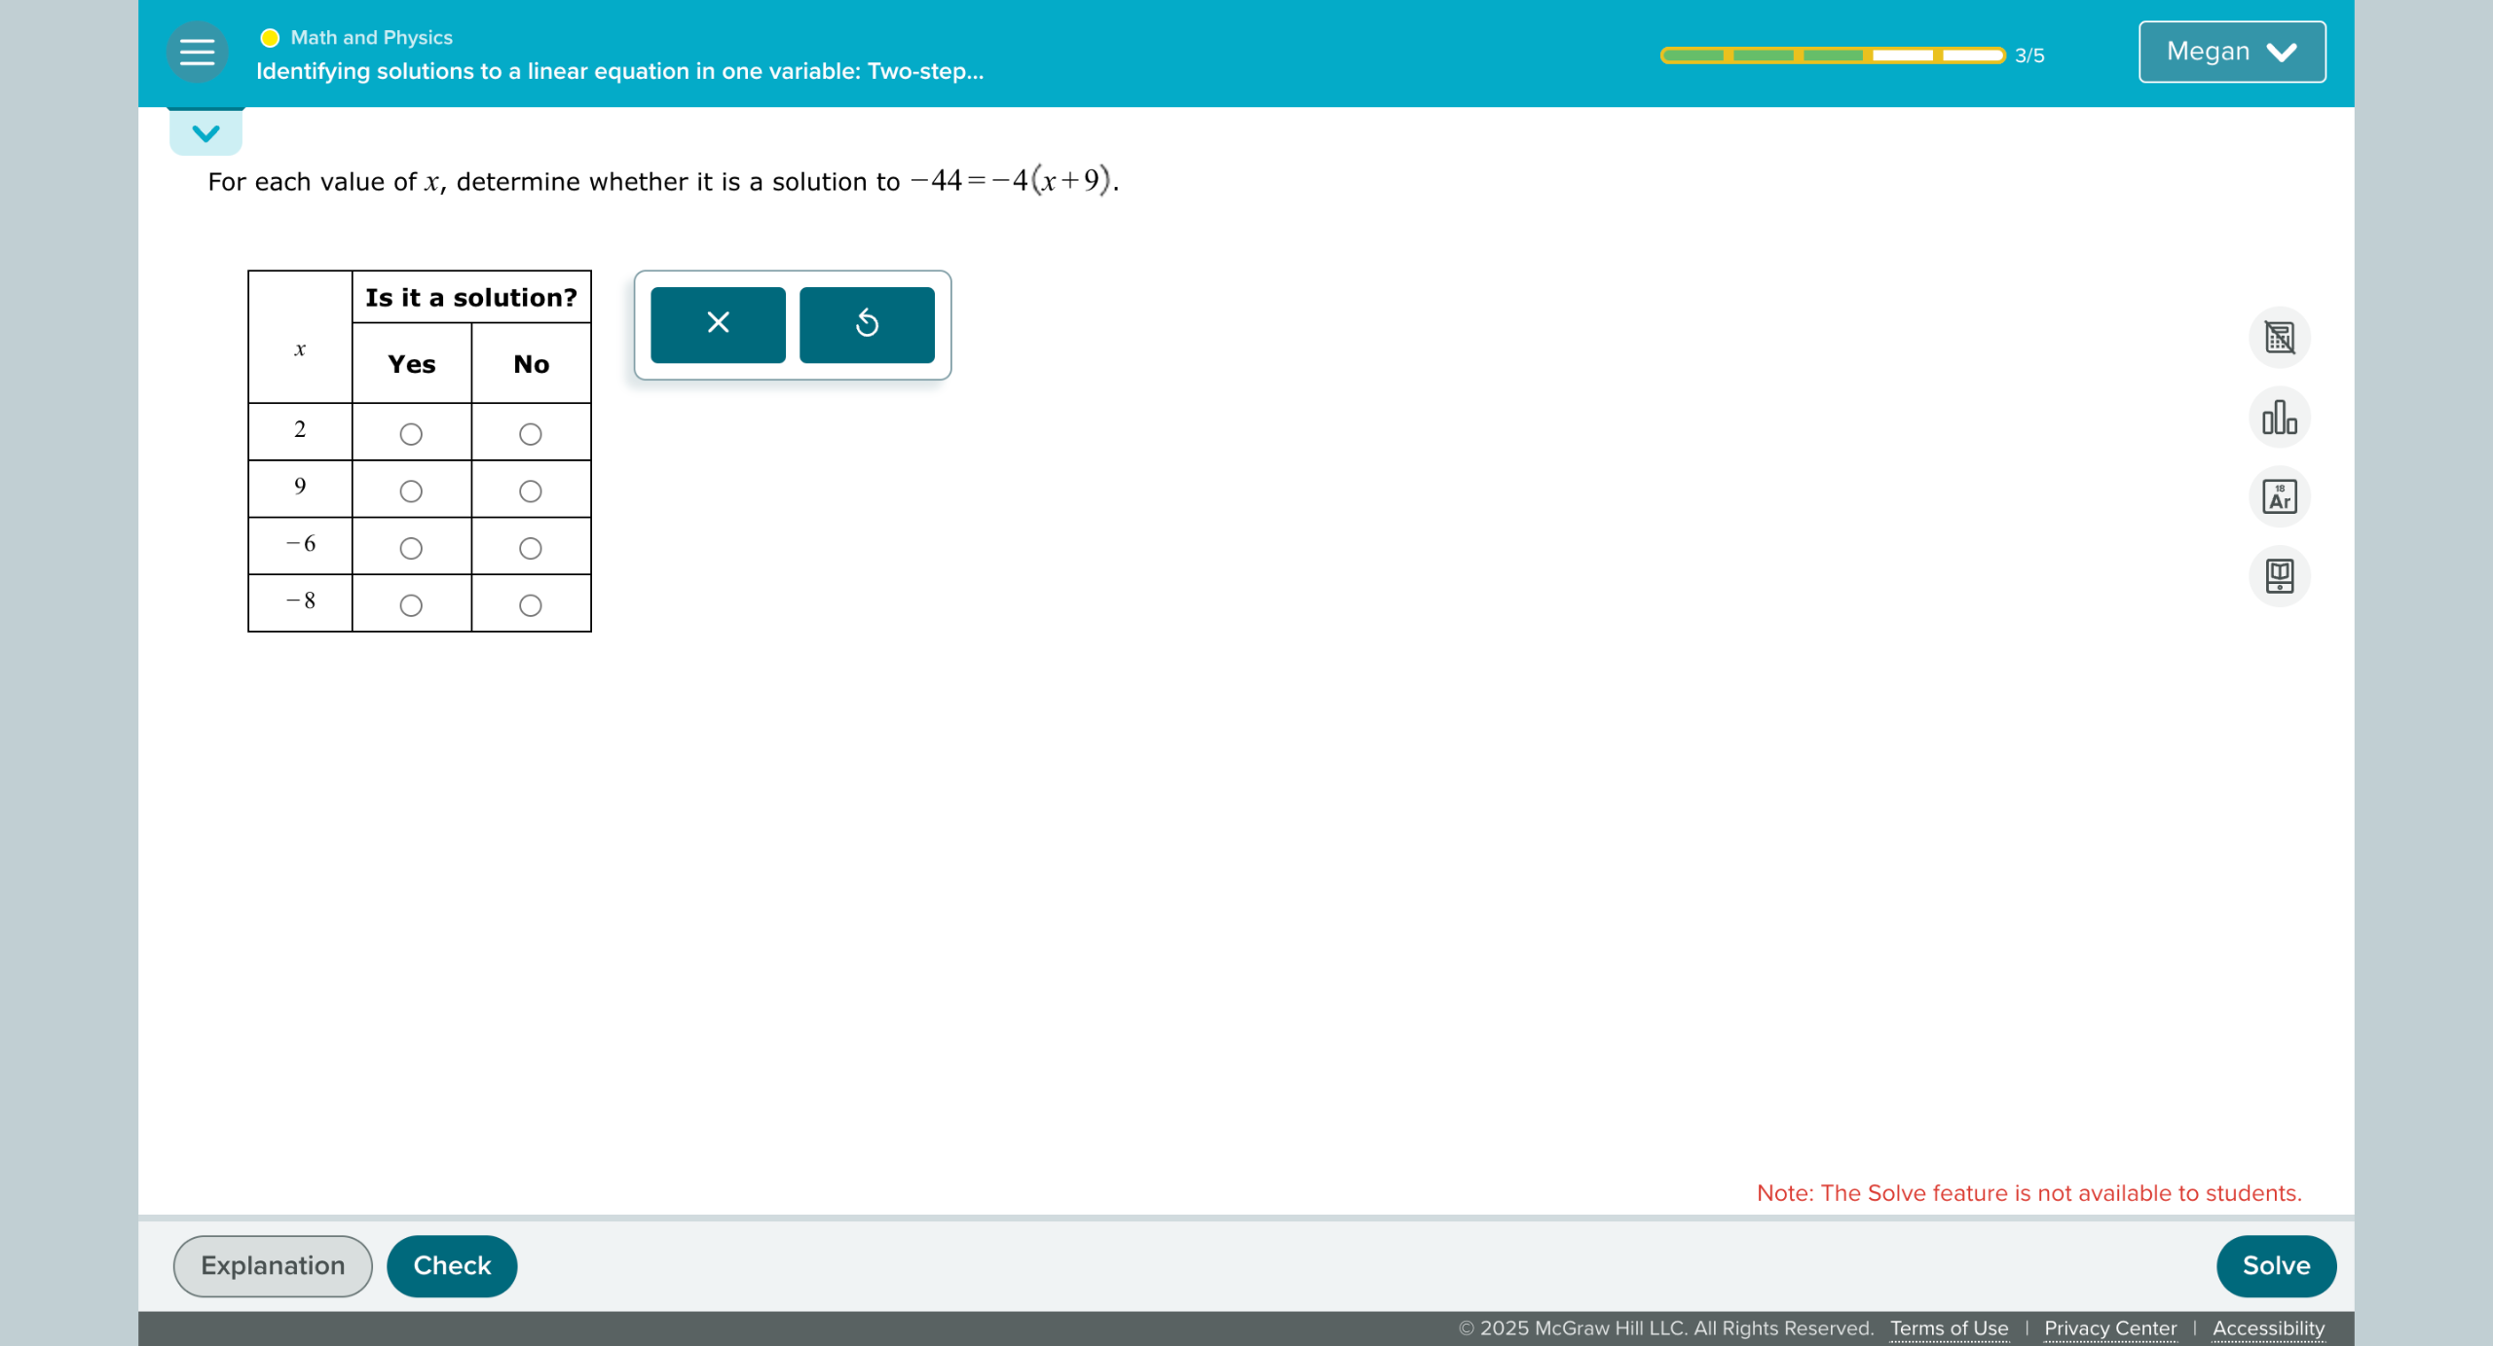
Task: Open the Explanation for this problem
Action: [273, 1265]
